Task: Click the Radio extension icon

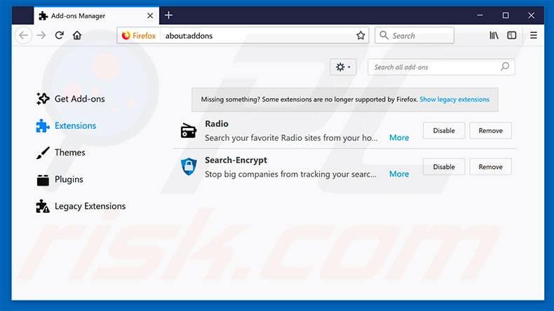Action: 189,130
